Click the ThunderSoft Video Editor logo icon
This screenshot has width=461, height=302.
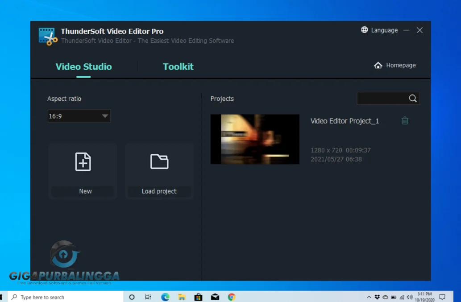[48, 37]
